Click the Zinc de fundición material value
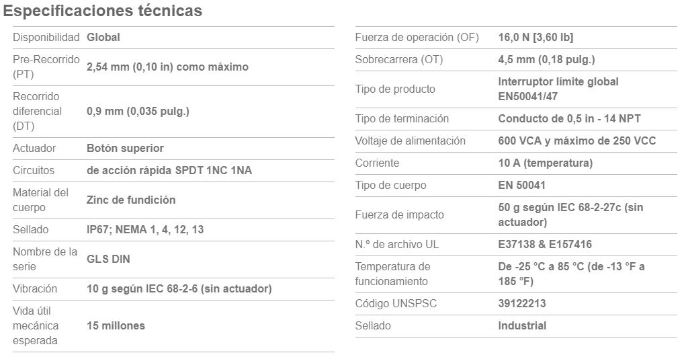Viewport: 684px width, 357px height. tap(131, 200)
